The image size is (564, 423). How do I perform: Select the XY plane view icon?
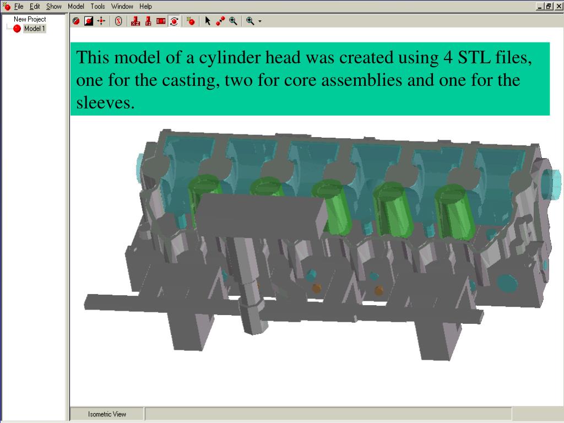click(x=161, y=21)
